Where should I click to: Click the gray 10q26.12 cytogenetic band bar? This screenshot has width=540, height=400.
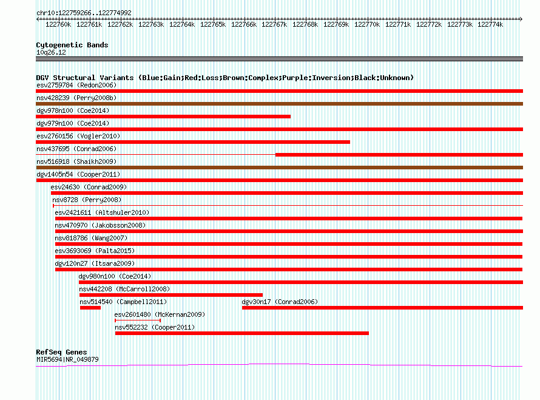[x=279, y=59]
